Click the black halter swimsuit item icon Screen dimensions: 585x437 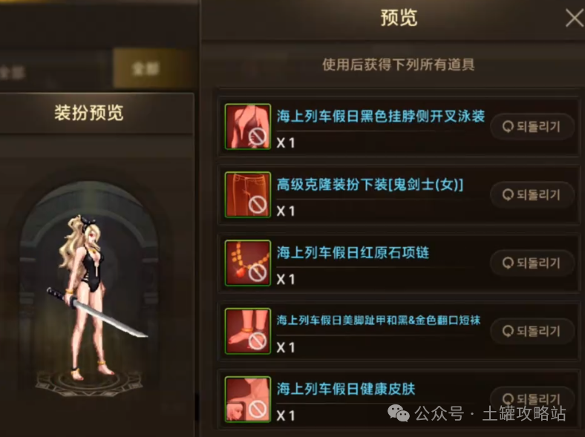248,127
